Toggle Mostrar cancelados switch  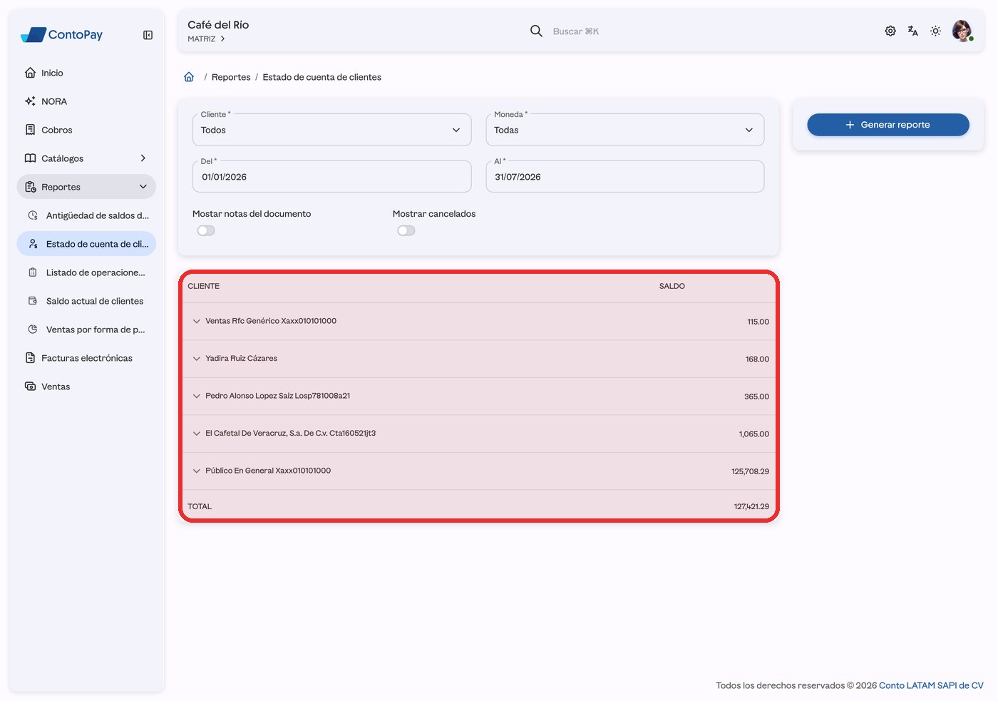(x=406, y=230)
